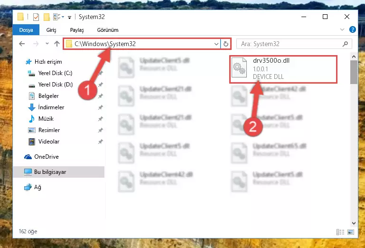Refresh the System32 folder view
Image resolution: width=365 pixels, height=248 pixels.
[226, 44]
